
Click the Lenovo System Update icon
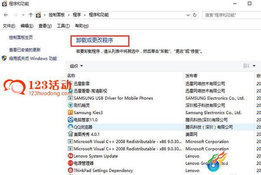70,156
